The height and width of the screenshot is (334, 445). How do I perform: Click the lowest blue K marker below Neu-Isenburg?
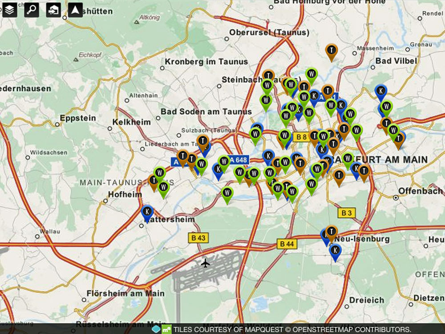(335, 251)
